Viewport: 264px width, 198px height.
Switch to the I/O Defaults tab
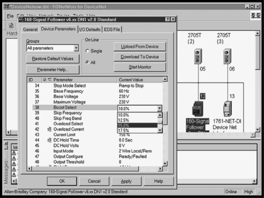[x=90, y=30]
